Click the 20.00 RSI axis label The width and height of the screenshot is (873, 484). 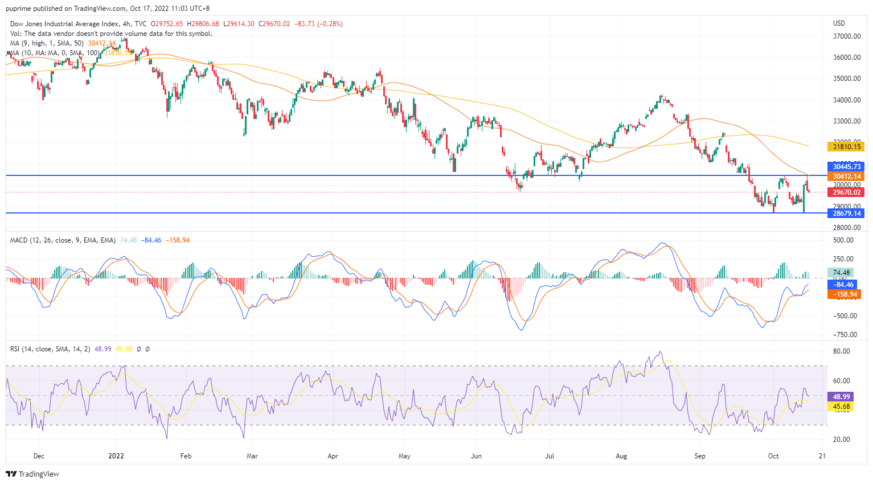[842, 440]
